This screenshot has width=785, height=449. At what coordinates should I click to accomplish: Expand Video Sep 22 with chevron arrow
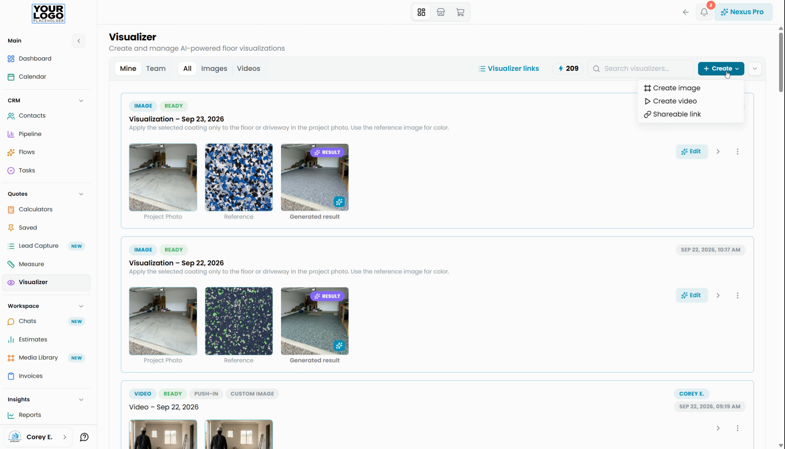tap(718, 428)
